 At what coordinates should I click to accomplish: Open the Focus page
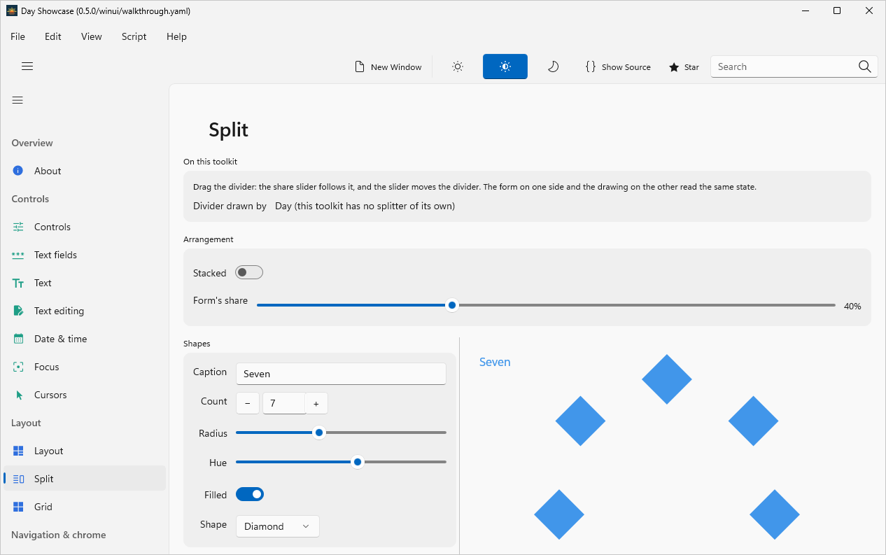[85, 367]
